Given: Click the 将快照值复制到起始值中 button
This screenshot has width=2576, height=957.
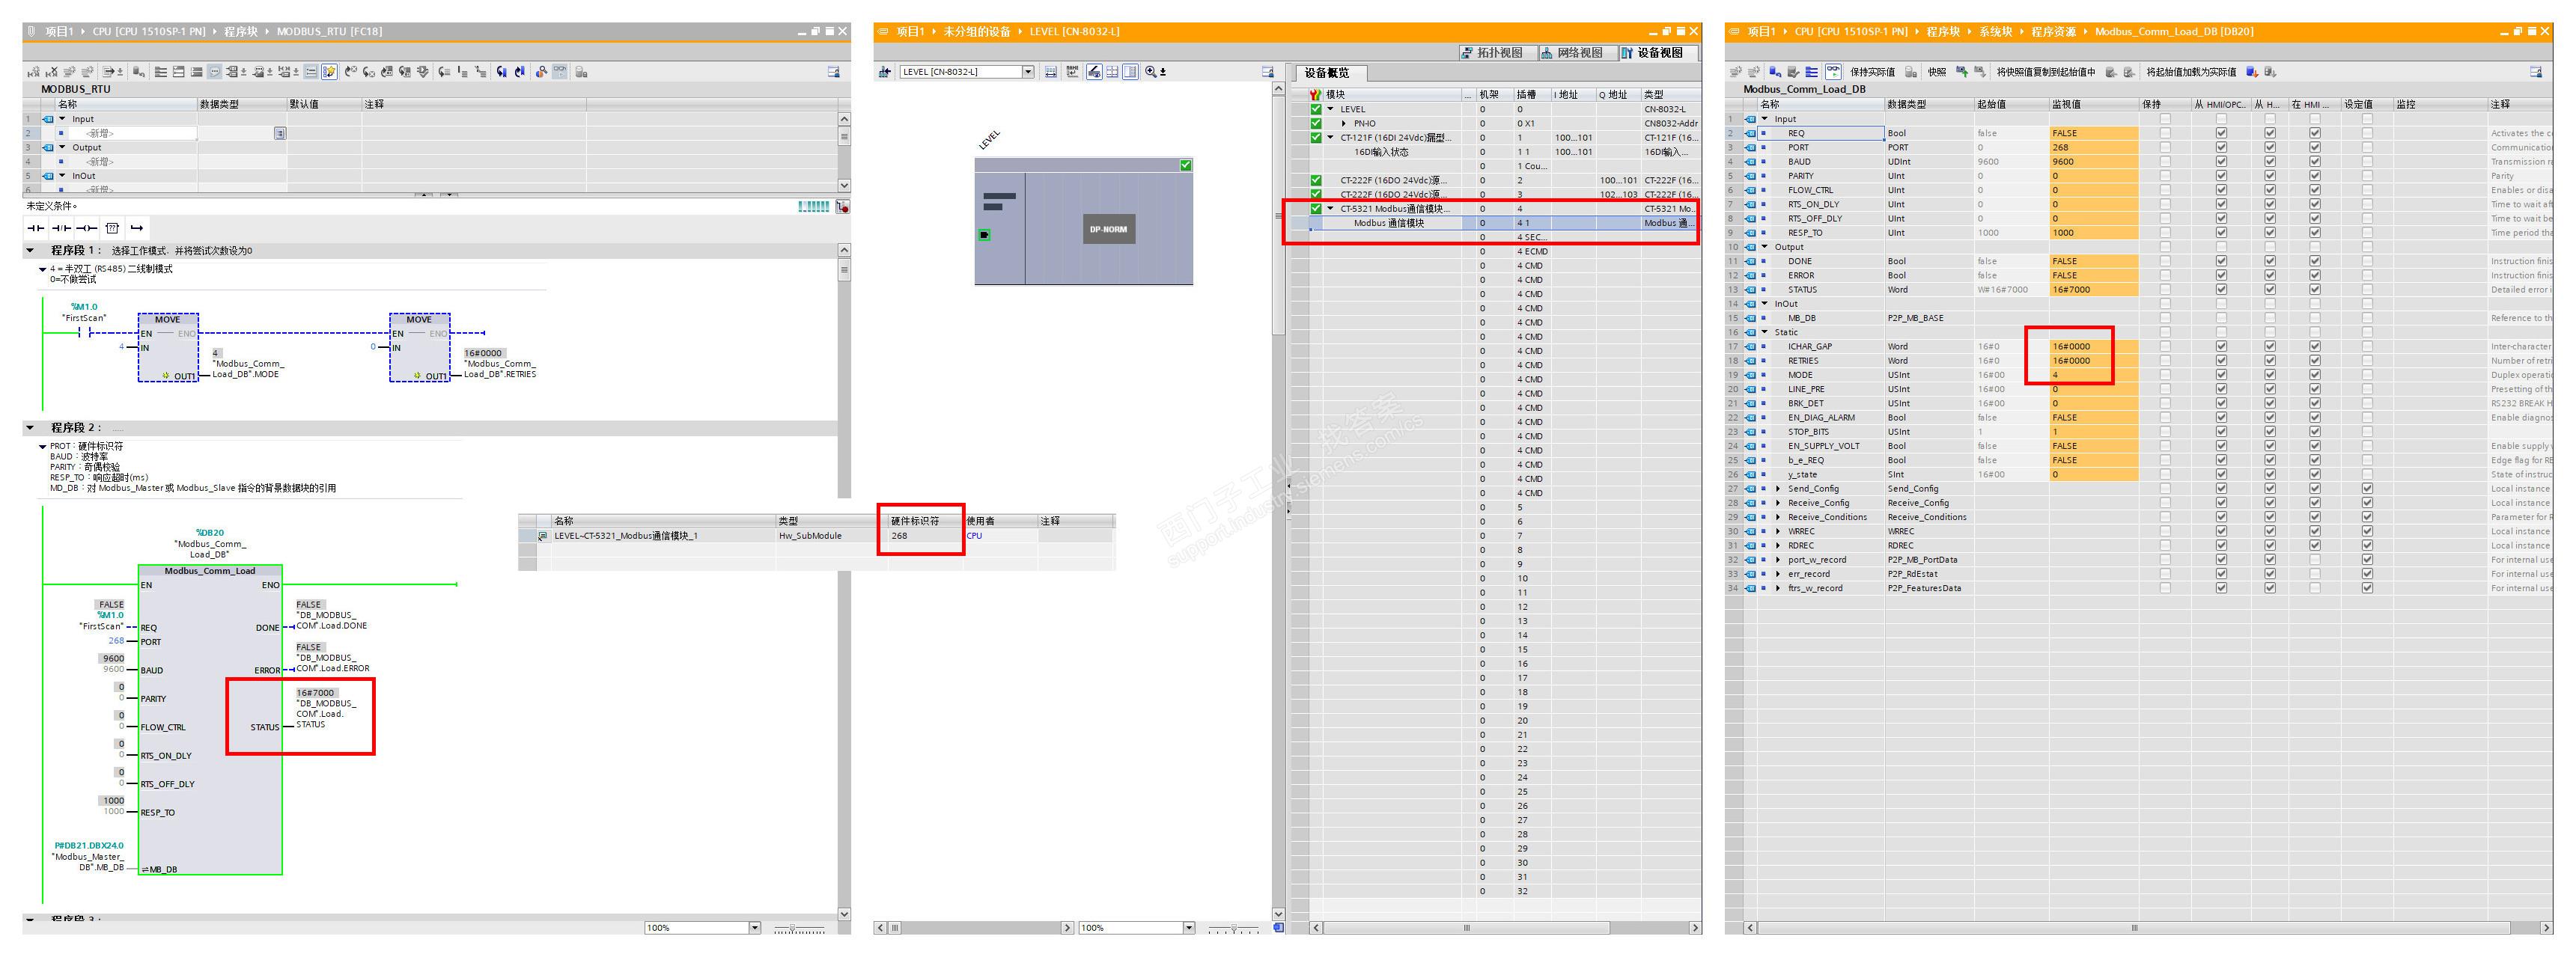Looking at the screenshot, I should point(2045,72).
